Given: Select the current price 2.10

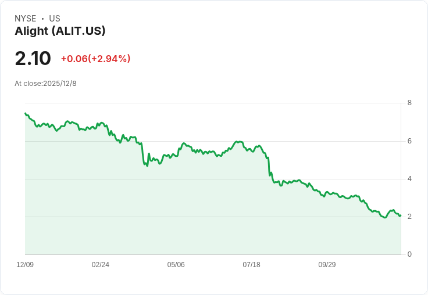Looking at the screenshot, I should tap(33, 59).
